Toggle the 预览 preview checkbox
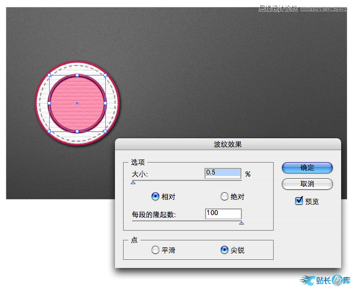The height and width of the screenshot is (289, 353). click(299, 201)
